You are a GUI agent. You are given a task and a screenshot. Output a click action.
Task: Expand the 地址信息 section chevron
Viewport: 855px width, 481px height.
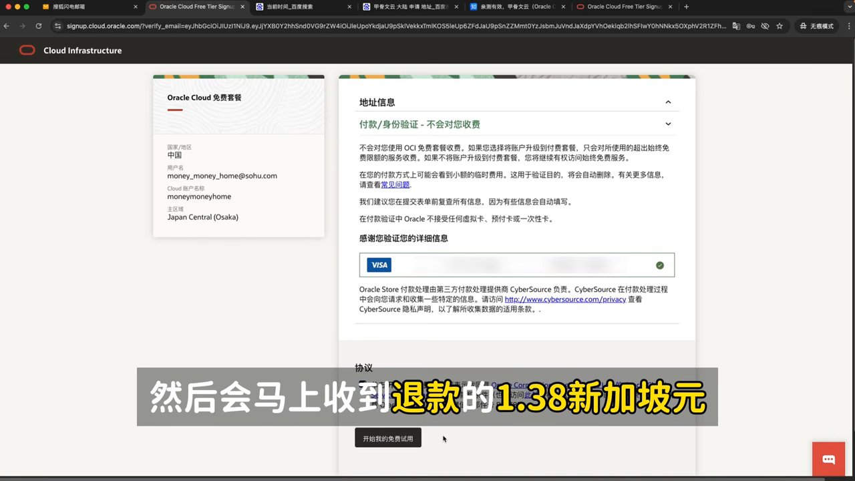click(668, 102)
